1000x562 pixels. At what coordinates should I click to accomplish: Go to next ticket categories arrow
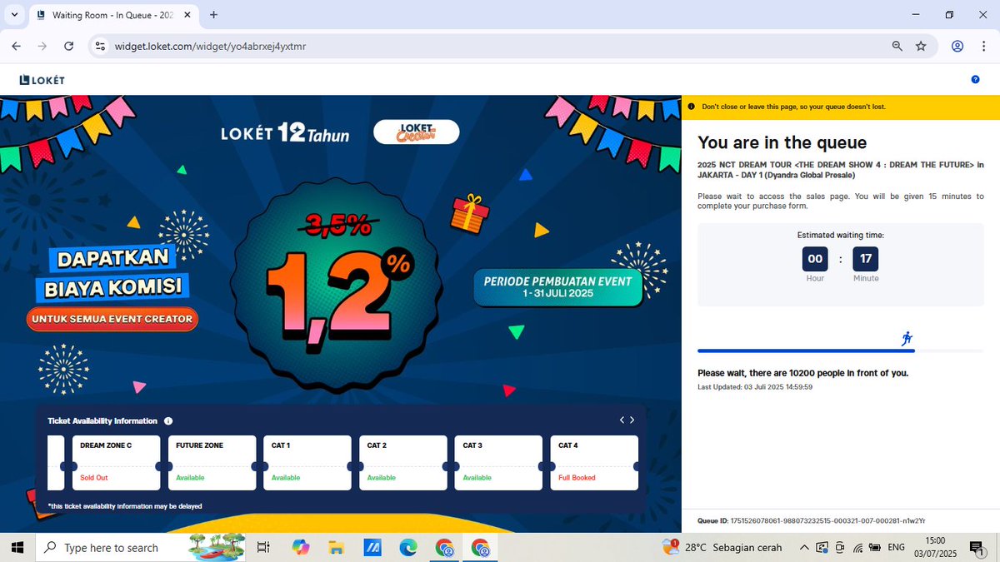pyautogui.click(x=632, y=420)
